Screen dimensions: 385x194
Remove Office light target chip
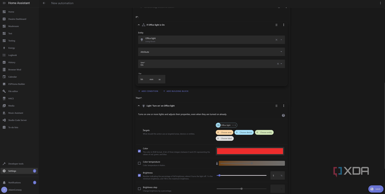(x=235, y=125)
